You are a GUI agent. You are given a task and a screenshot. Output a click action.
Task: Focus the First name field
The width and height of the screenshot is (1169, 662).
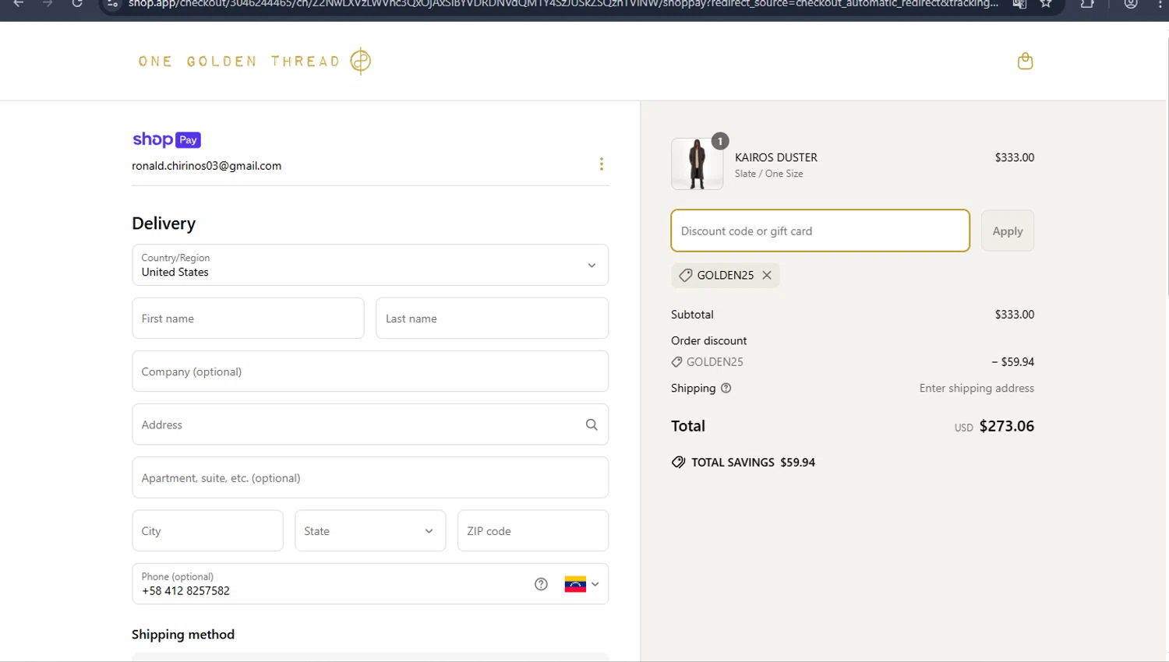tap(248, 318)
